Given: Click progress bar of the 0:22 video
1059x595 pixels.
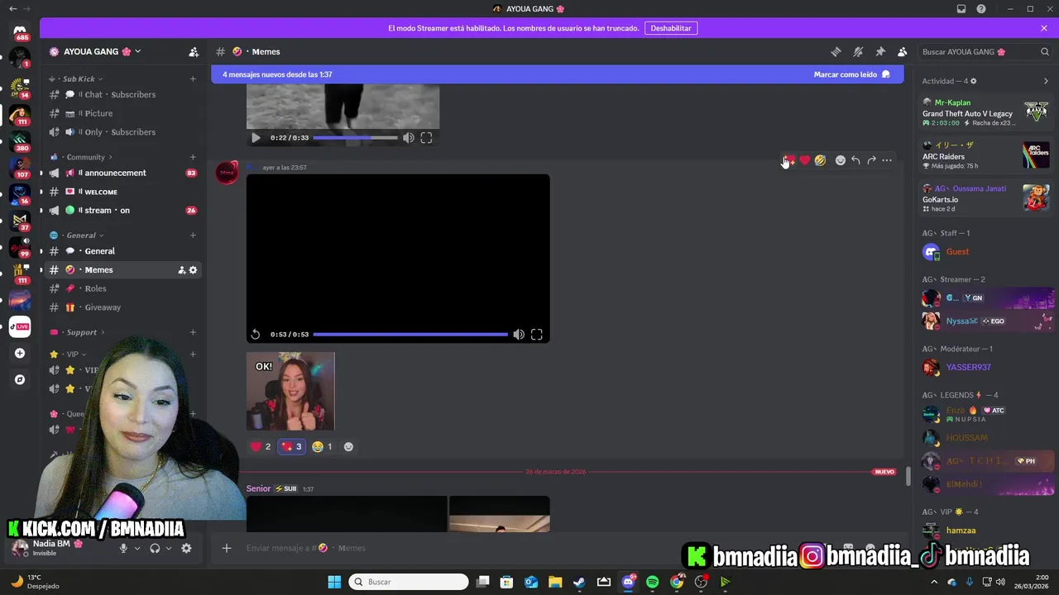Looking at the screenshot, I should 355,138.
